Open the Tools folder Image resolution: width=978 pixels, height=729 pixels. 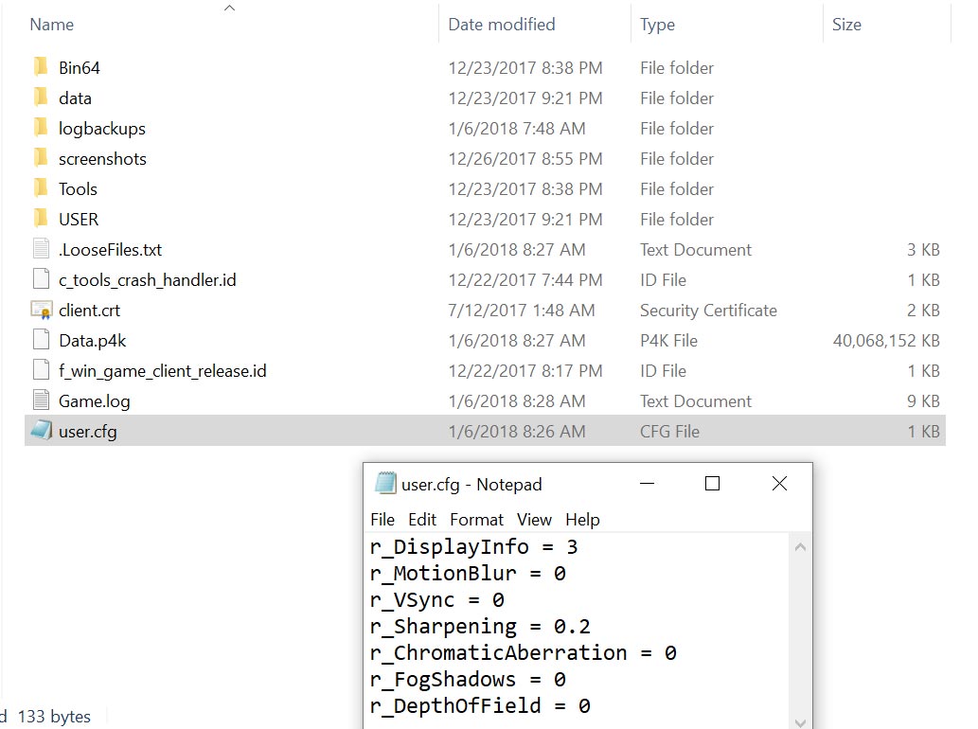pyautogui.click(x=80, y=188)
